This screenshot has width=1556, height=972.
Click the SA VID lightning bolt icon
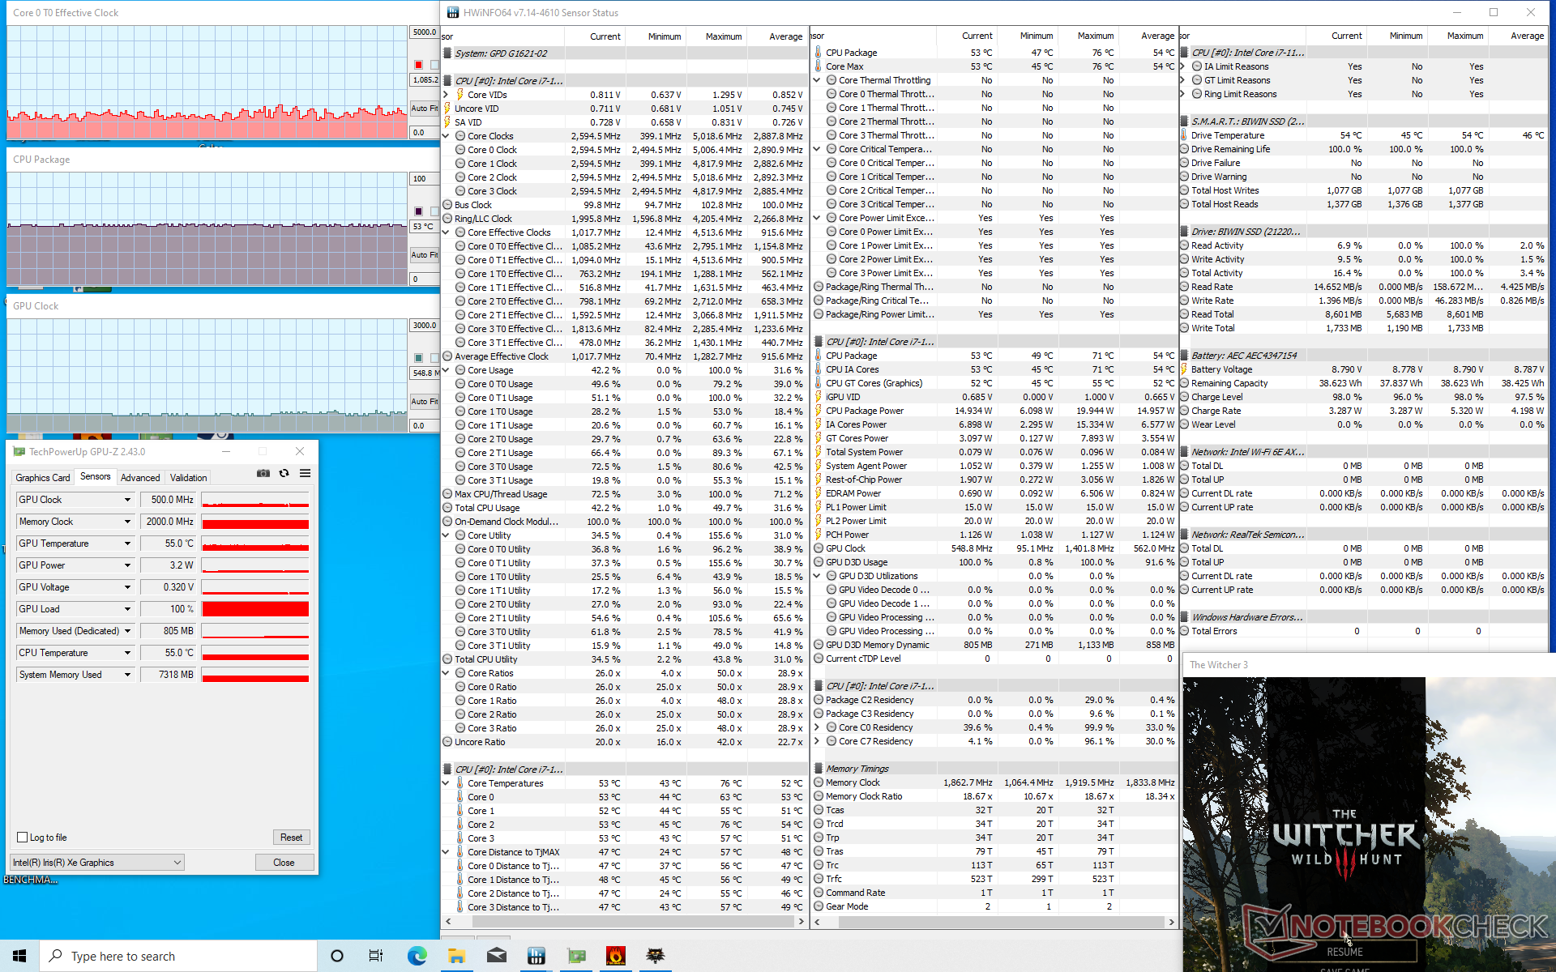(447, 122)
